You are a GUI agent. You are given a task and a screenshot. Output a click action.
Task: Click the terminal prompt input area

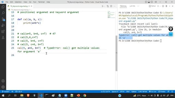161,41
